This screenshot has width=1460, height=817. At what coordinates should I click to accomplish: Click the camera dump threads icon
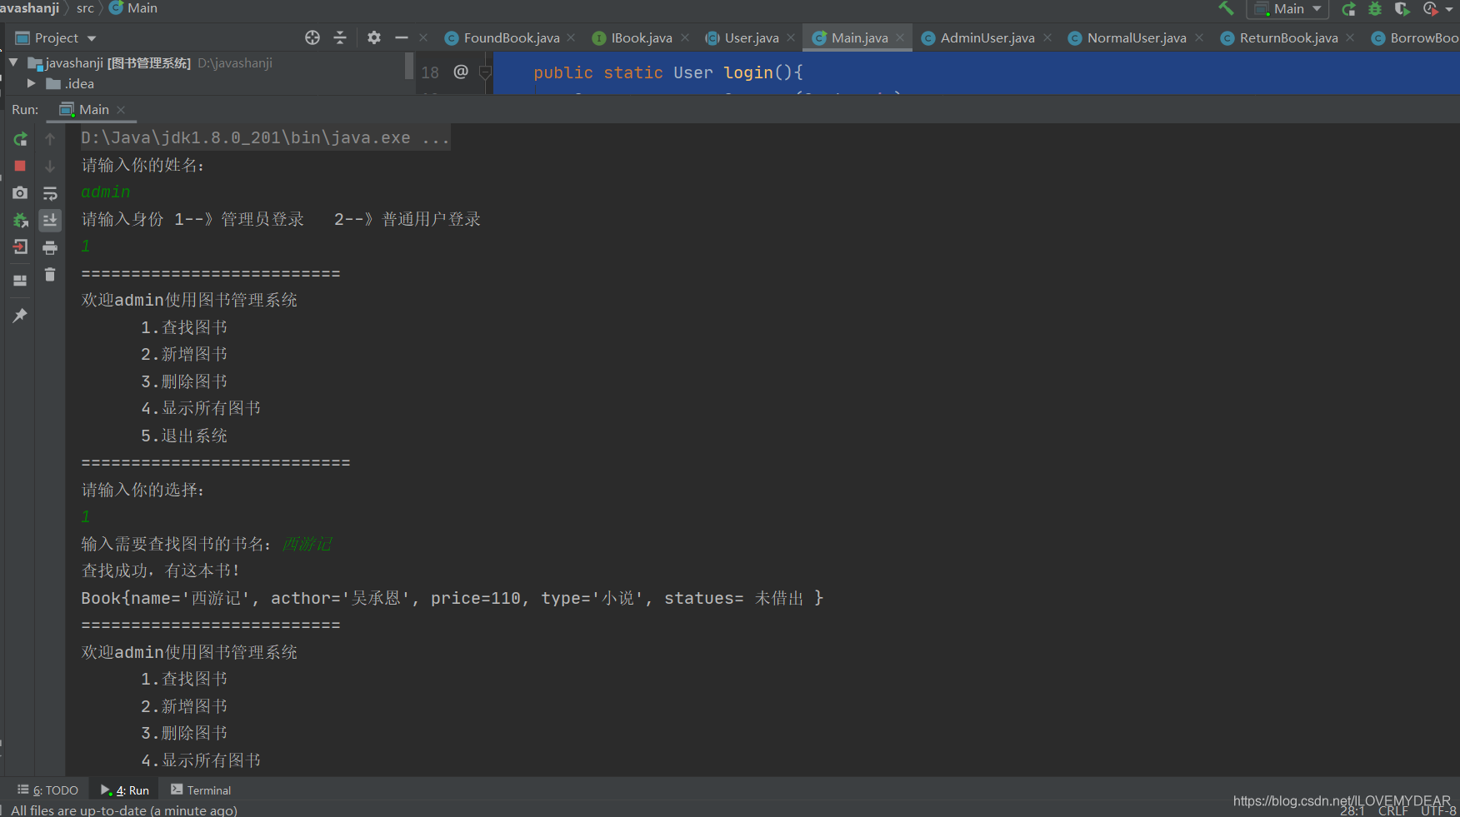click(x=20, y=193)
